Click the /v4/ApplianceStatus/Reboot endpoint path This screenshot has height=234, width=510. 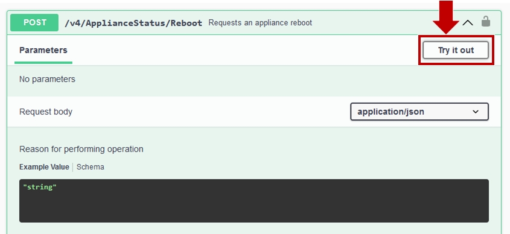pos(133,23)
